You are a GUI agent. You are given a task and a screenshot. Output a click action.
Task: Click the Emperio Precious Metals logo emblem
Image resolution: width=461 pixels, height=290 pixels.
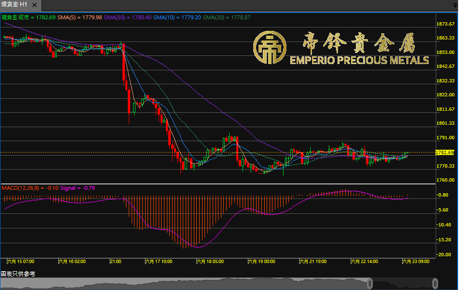[270, 48]
